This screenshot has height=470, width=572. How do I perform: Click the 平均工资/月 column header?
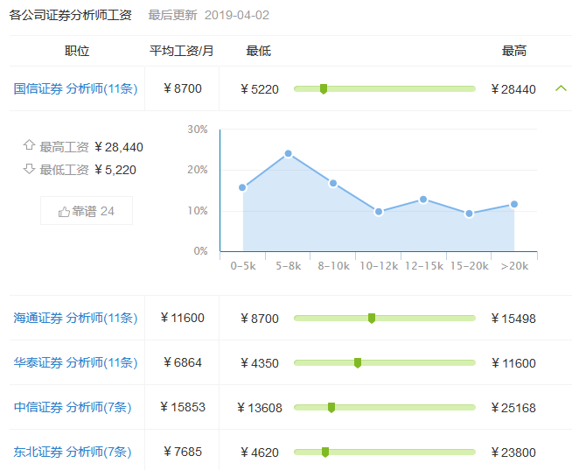point(182,51)
